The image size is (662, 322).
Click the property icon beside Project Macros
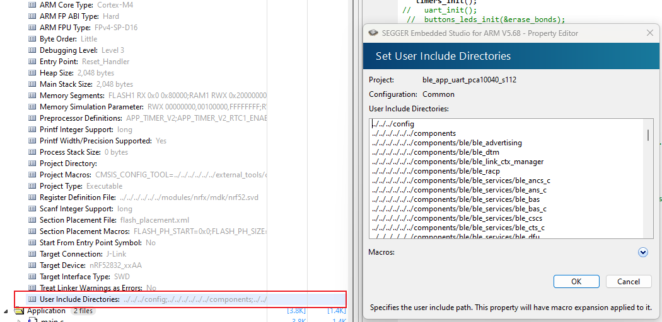(32, 175)
